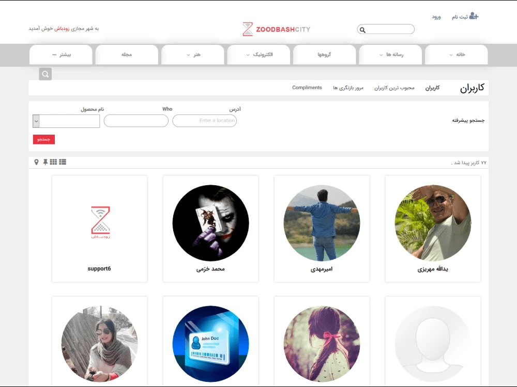Click the یدالله مهریزی name link
517x387 pixels.
pos(433,269)
